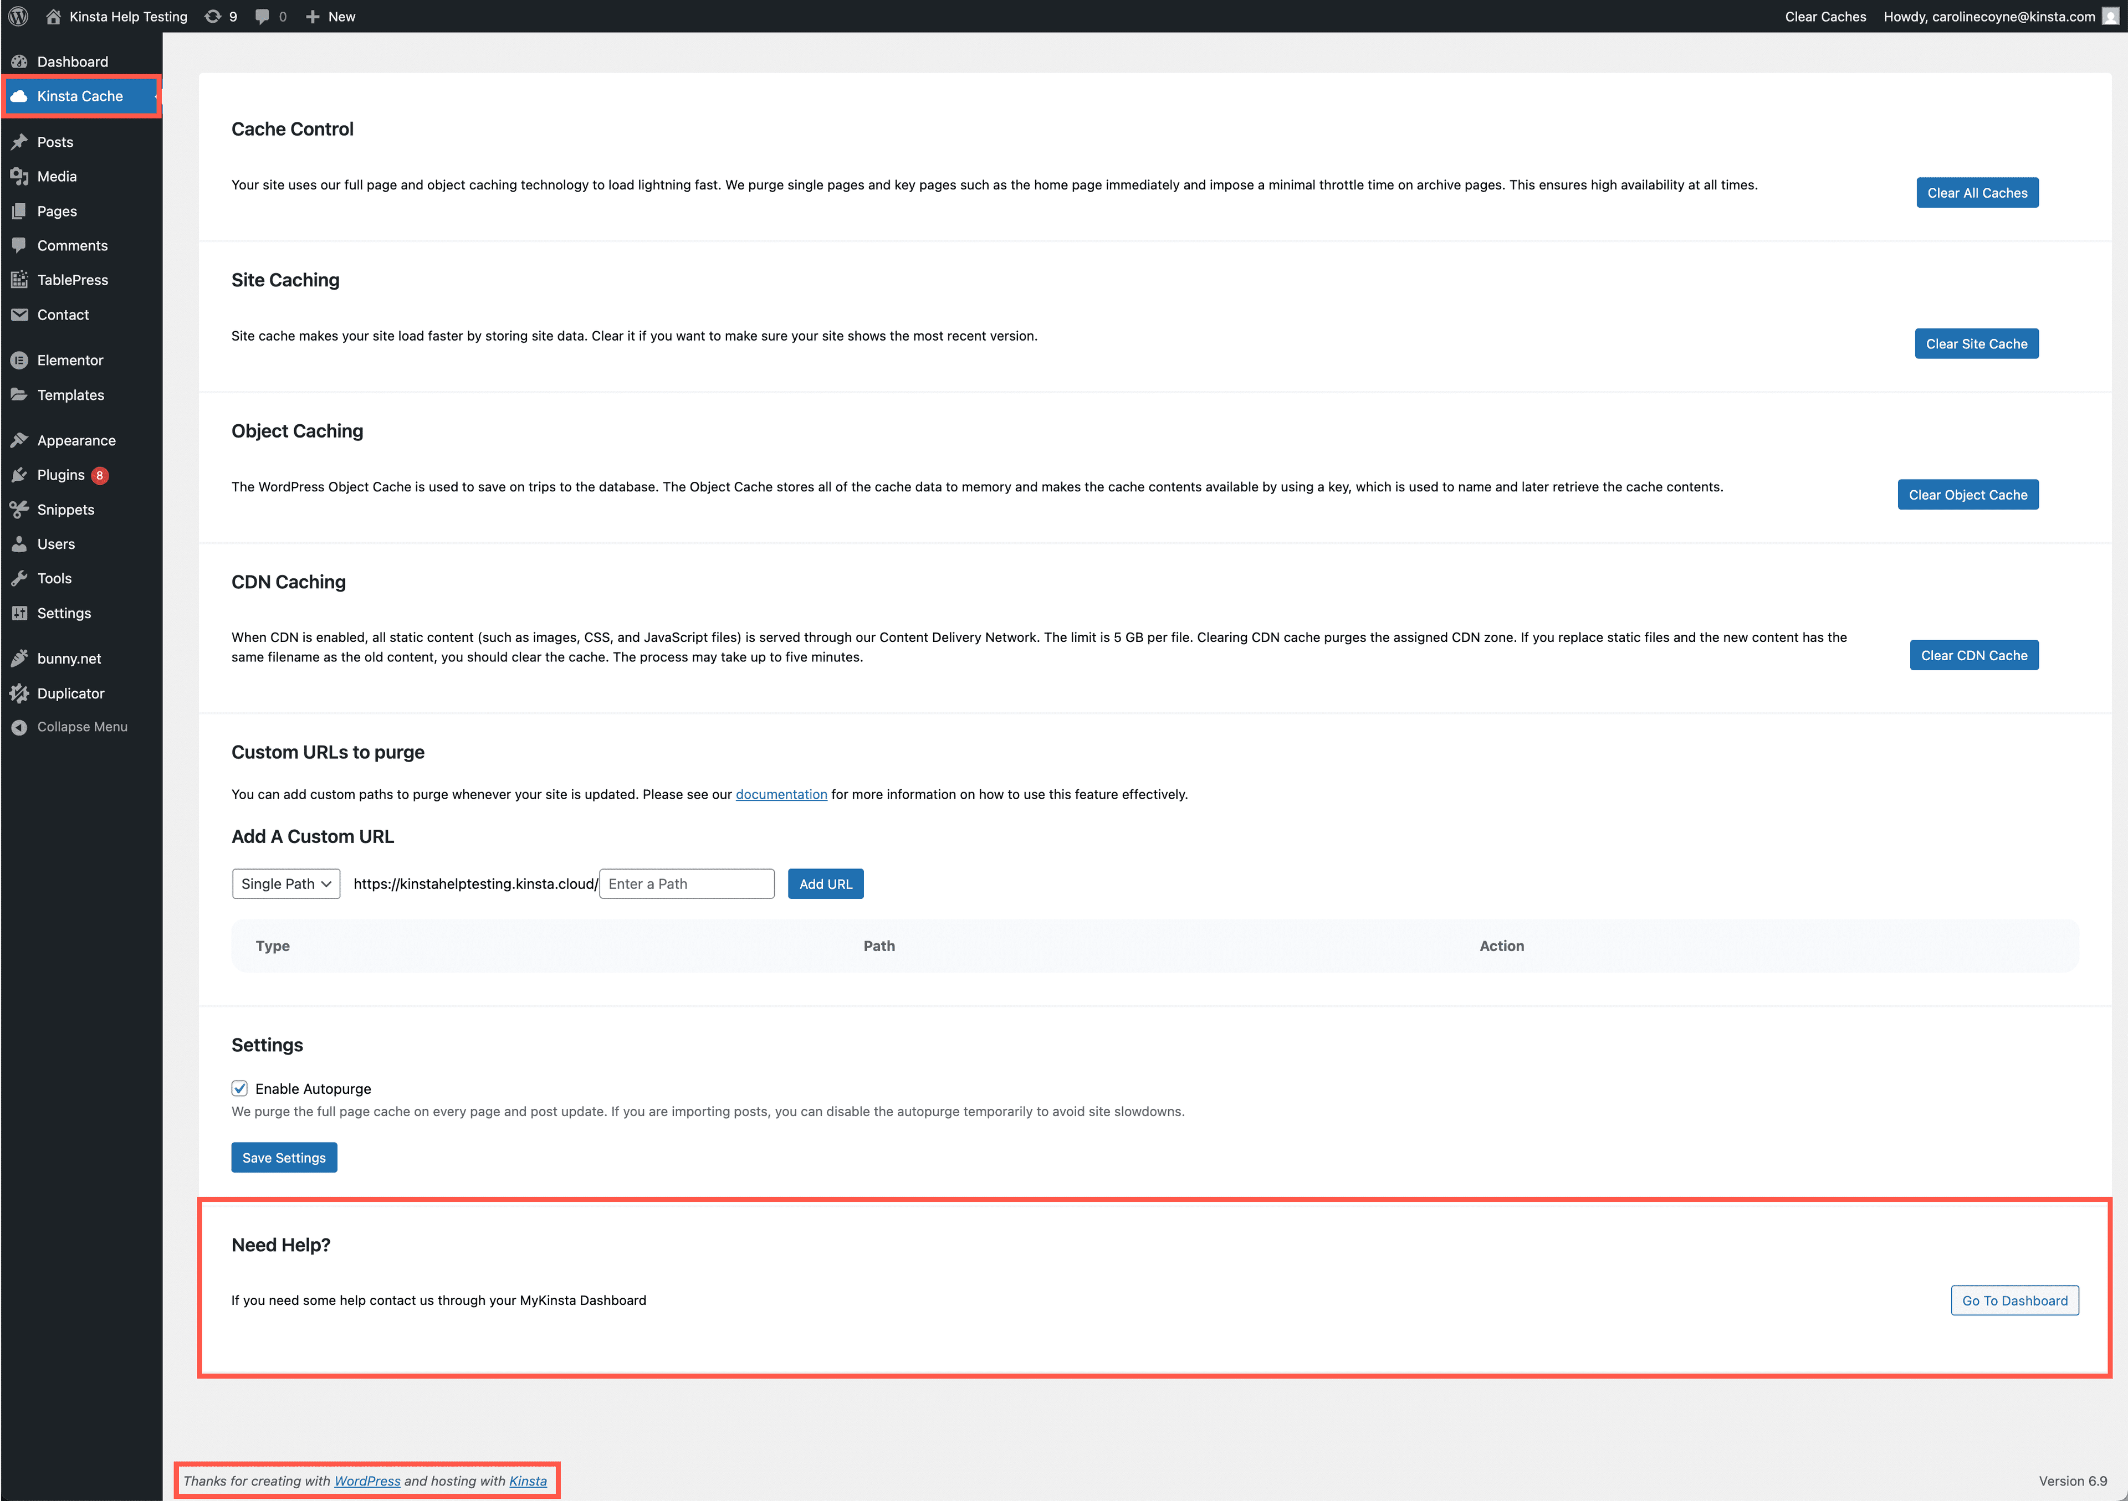This screenshot has width=2128, height=1501.
Task: Open Snippets from the sidebar
Action: pos(65,508)
